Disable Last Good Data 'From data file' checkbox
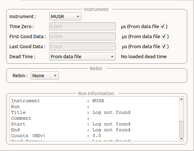 [x=164, y=47]
